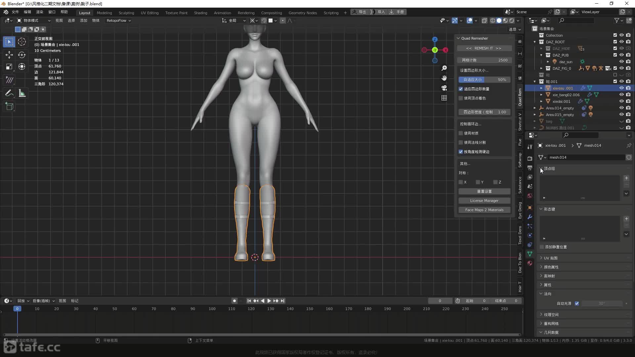Open the World properties tab
Viewport: 635px width, 357px height.
click(x=530, y=196)
